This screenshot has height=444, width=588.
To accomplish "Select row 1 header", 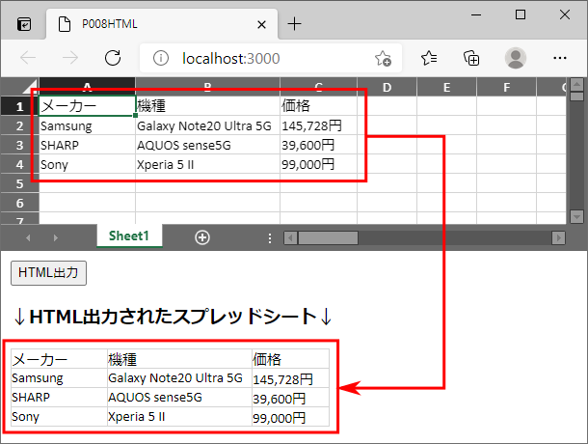I will [x=20, y=106].
